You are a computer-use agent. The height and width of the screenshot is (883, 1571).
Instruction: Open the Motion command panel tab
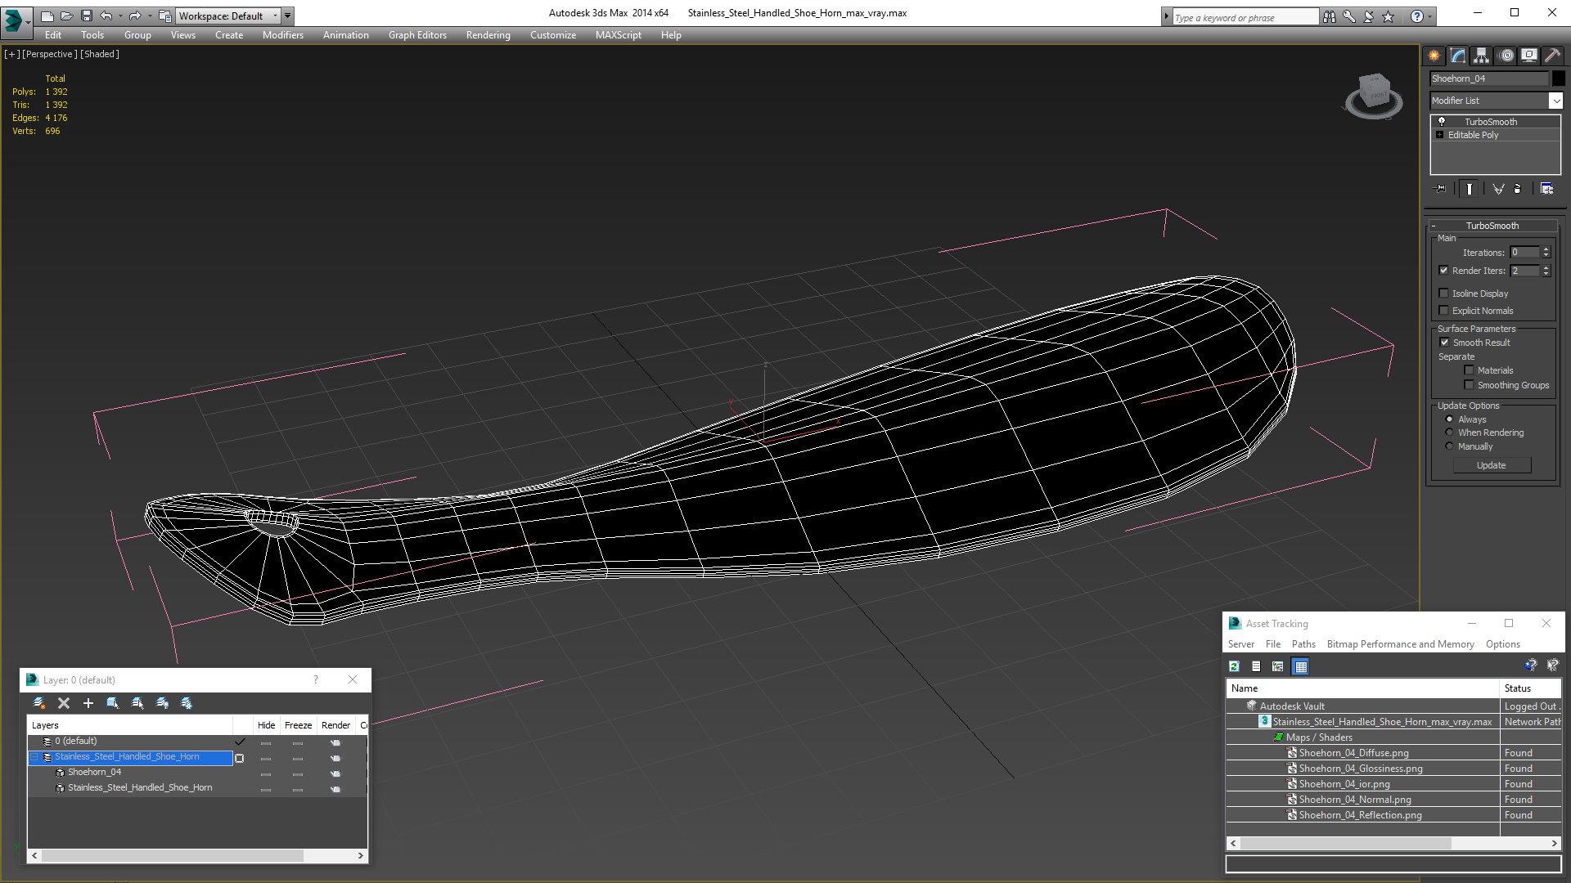(1506, 56)
